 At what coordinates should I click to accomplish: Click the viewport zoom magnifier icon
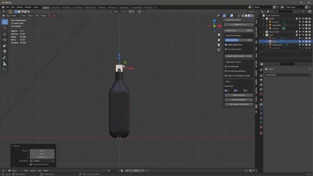click(219, 35)
